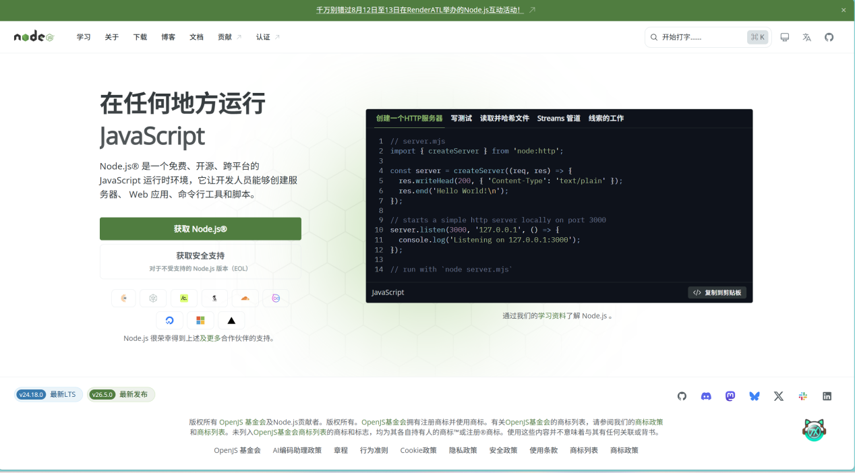Open the 学习 menu item

(84, 37)
